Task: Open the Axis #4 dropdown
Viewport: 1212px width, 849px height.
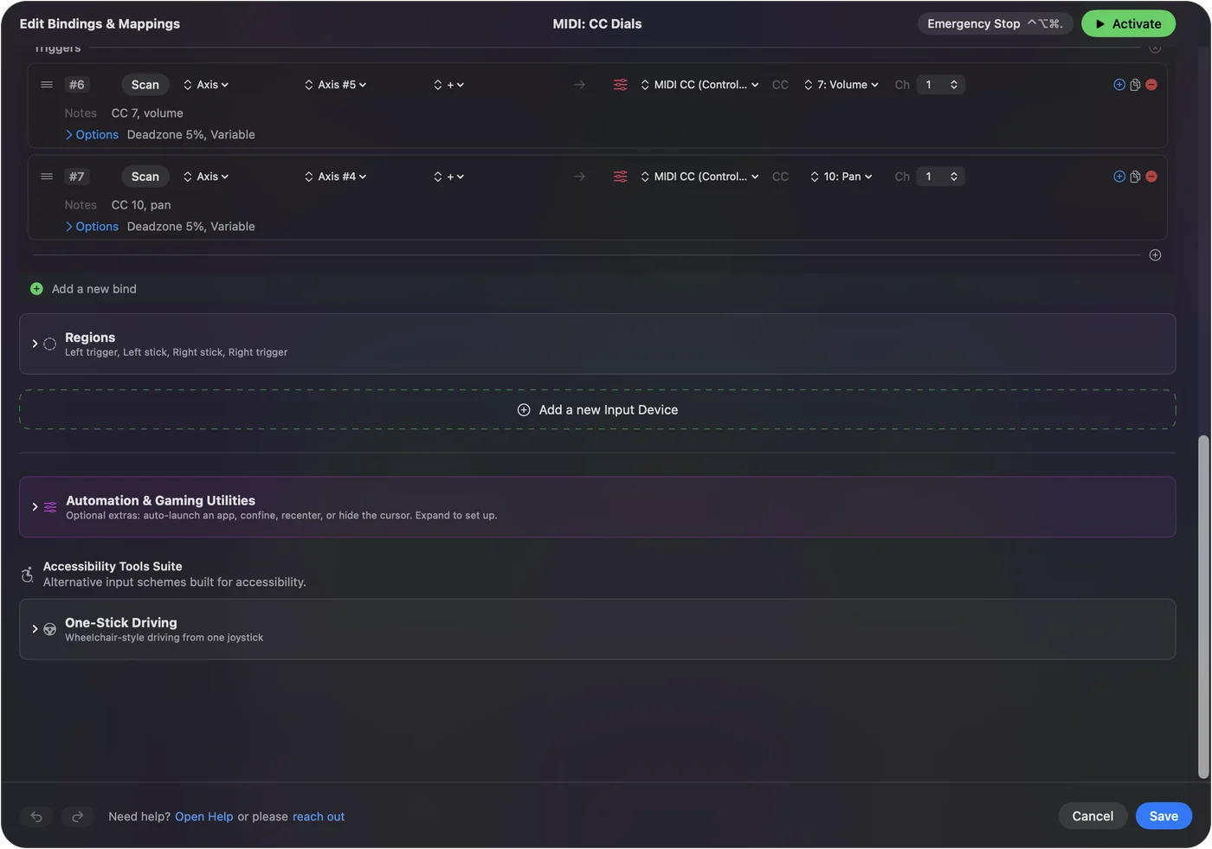Action: coord(336,177)
